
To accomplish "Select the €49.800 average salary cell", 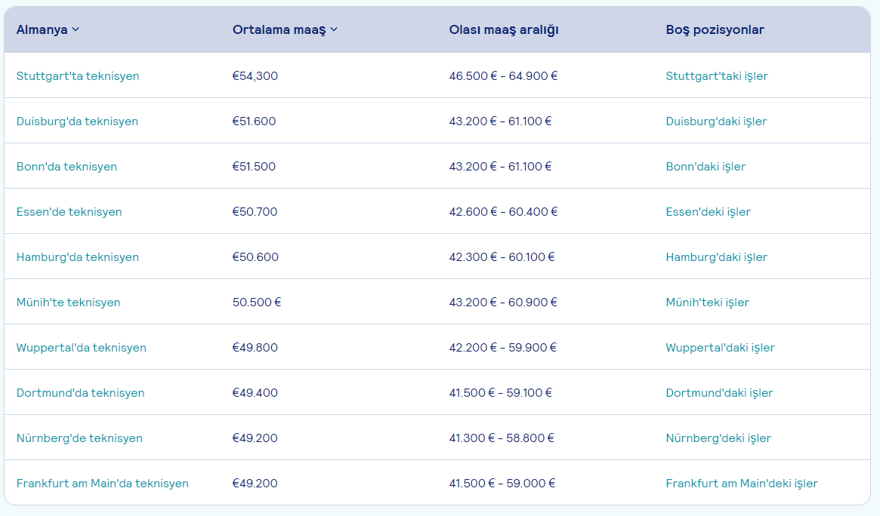I will click(255, 347).
